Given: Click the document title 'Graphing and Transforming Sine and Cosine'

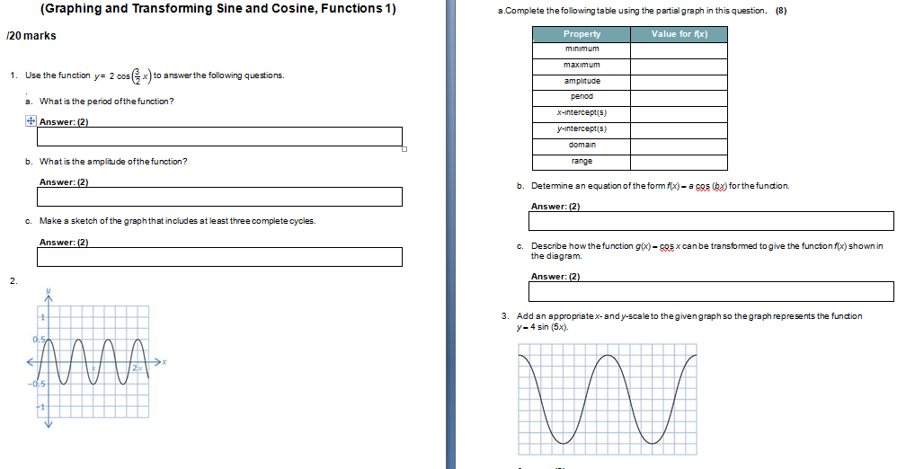Looking at the screenshot, I should [218, 9].
